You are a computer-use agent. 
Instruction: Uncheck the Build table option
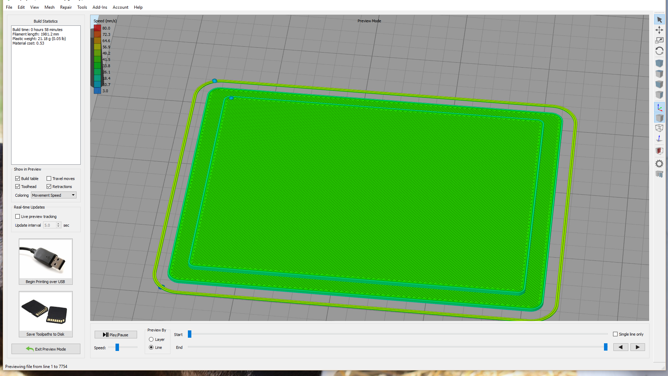pyautogui.click(x=17, y=178)
